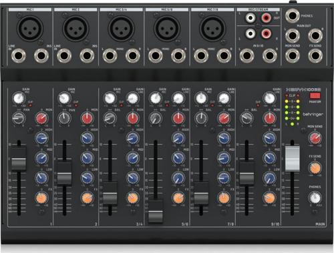Image resolution: width=334 pixels, height=253 pixels.
Task: Adjust the channel 2 fader cap
Action: (x=64, y=174)
